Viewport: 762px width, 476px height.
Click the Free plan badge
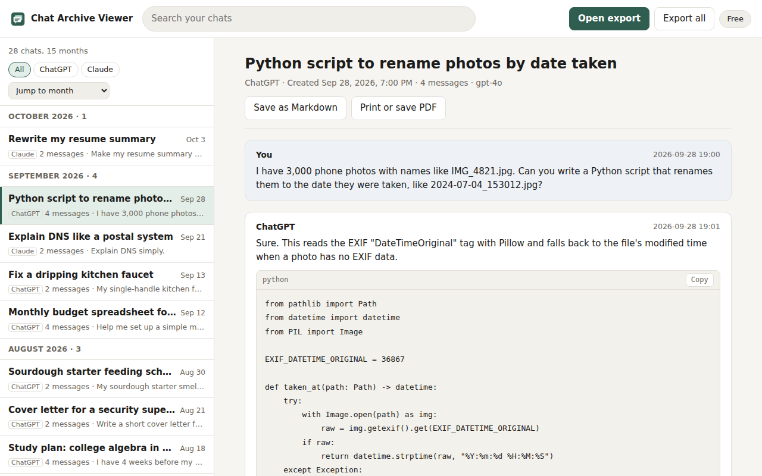click(735, 19)
